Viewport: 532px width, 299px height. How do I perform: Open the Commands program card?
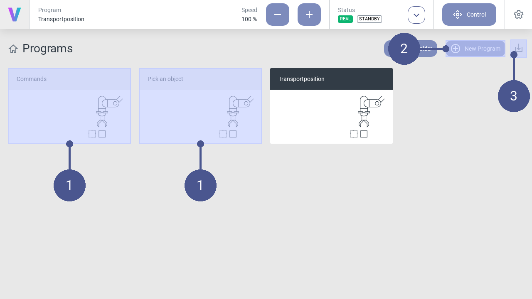pyautogui.click(x=69, y=106)
